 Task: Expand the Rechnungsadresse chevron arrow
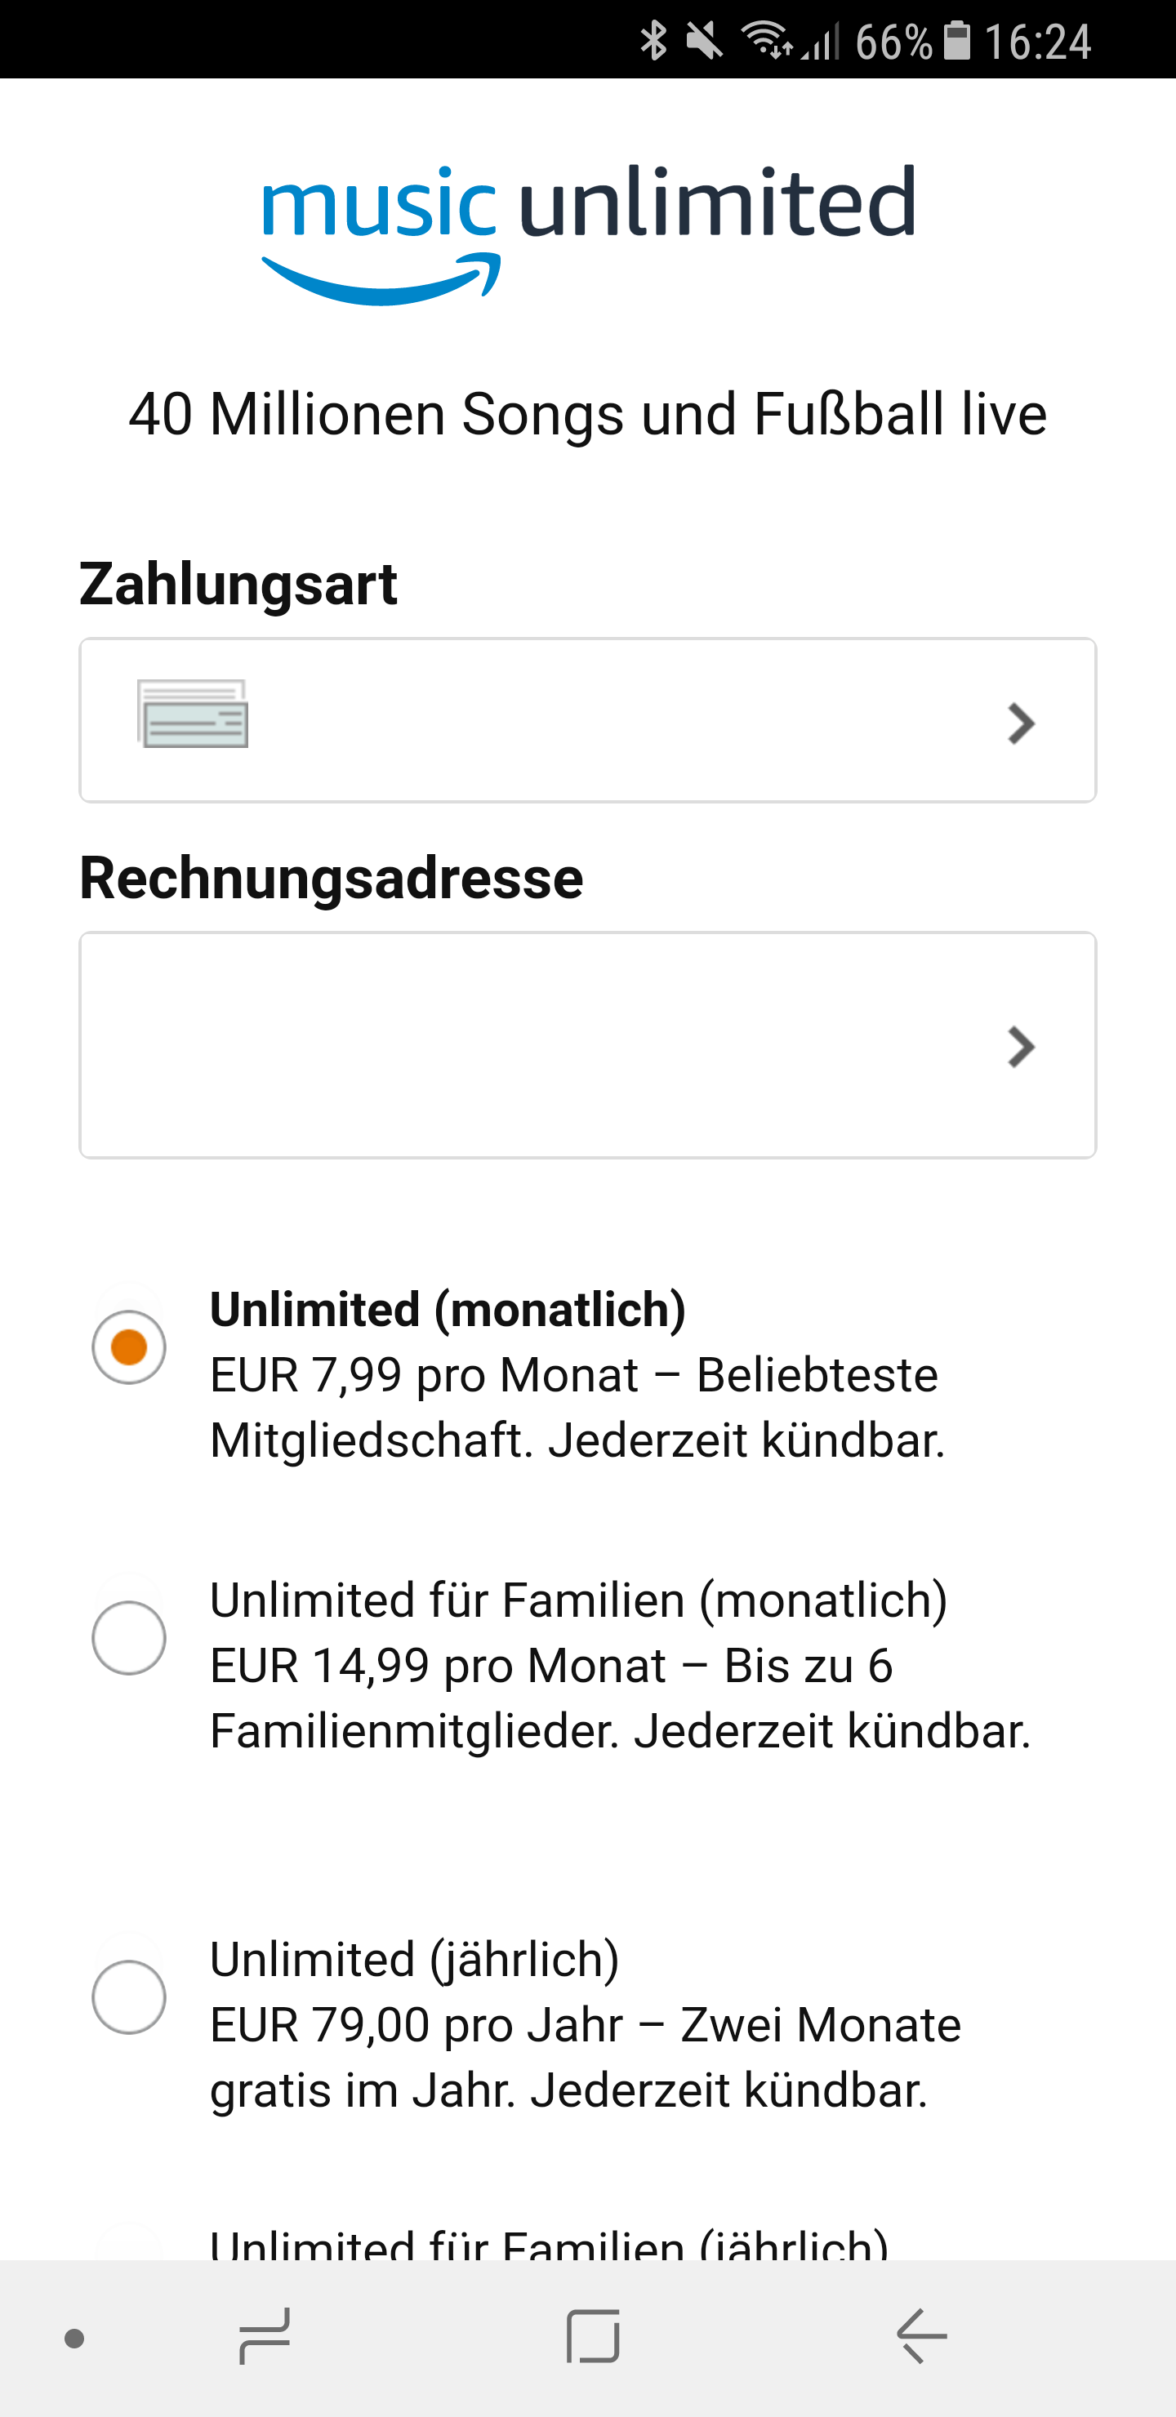point(1021,1047)
